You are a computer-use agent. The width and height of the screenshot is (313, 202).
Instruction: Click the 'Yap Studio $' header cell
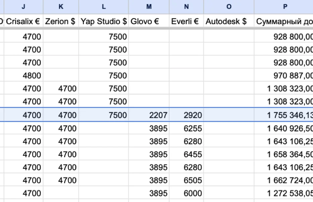coord(104,21)
